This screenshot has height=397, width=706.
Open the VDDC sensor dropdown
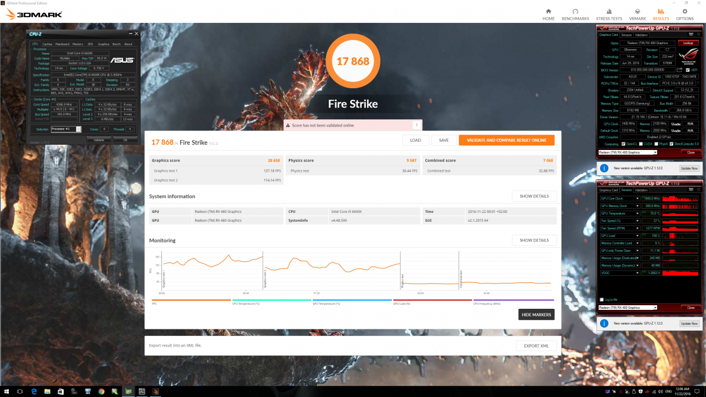[x=638, y=273]
